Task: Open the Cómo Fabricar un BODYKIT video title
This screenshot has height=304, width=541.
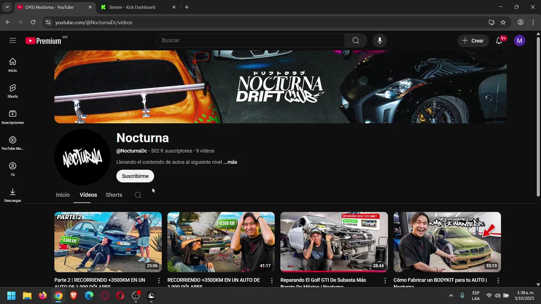Action: point(440,283)
